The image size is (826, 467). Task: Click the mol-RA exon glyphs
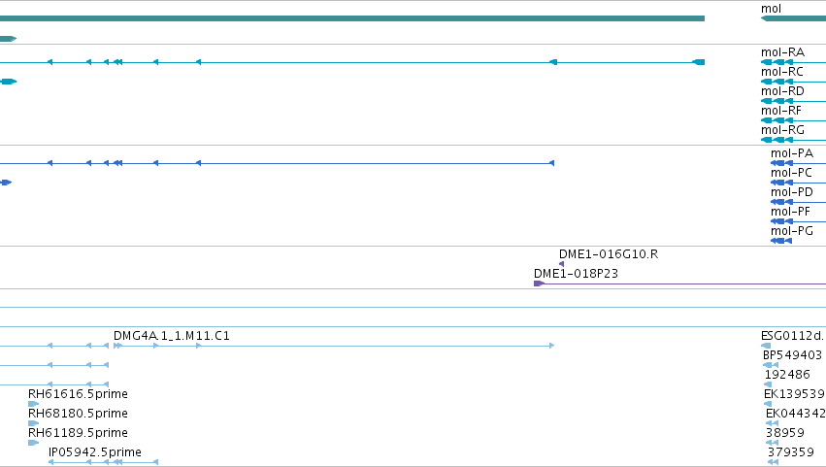(777, 62)
